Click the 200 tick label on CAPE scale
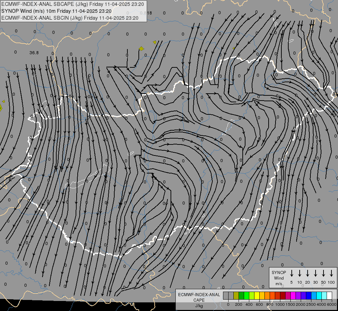 [239, 304]
